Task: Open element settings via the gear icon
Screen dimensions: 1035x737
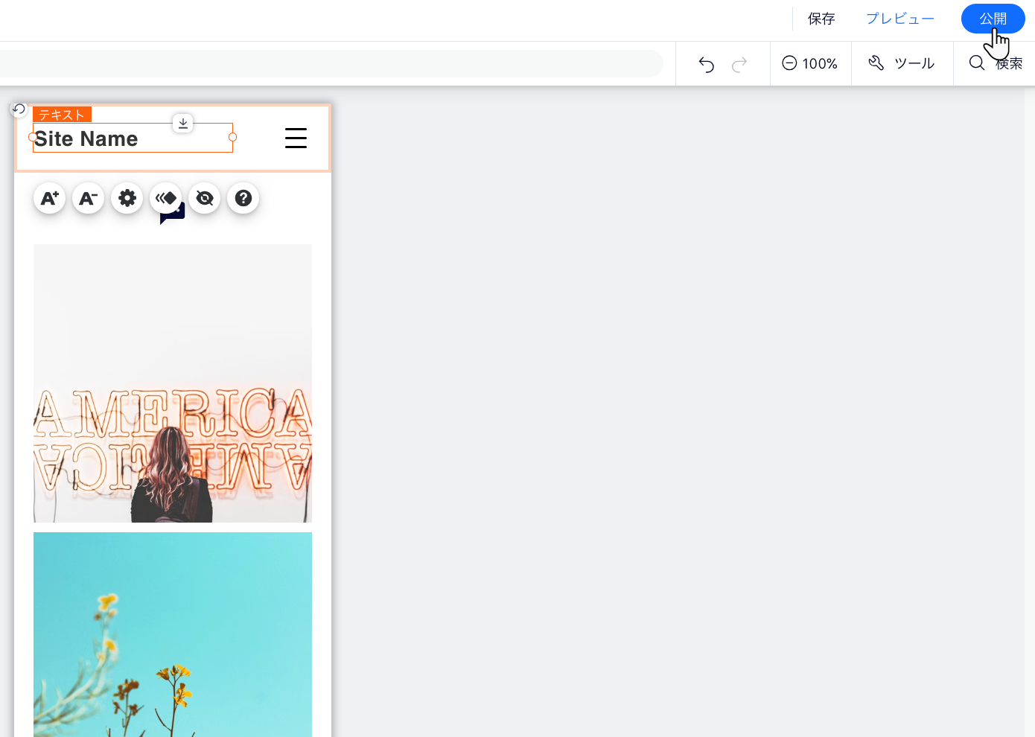Action: point(127,198)
